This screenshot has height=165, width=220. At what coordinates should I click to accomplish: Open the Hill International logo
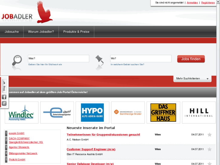(x=199, y=113)
